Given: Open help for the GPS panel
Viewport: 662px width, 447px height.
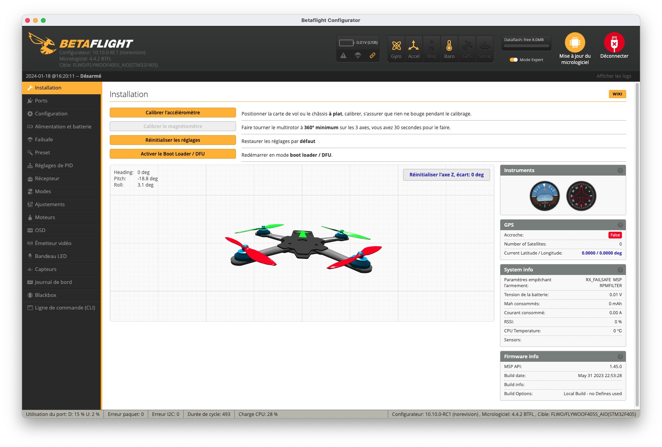Looking at the screenshot, I should (x=620, y=225).
